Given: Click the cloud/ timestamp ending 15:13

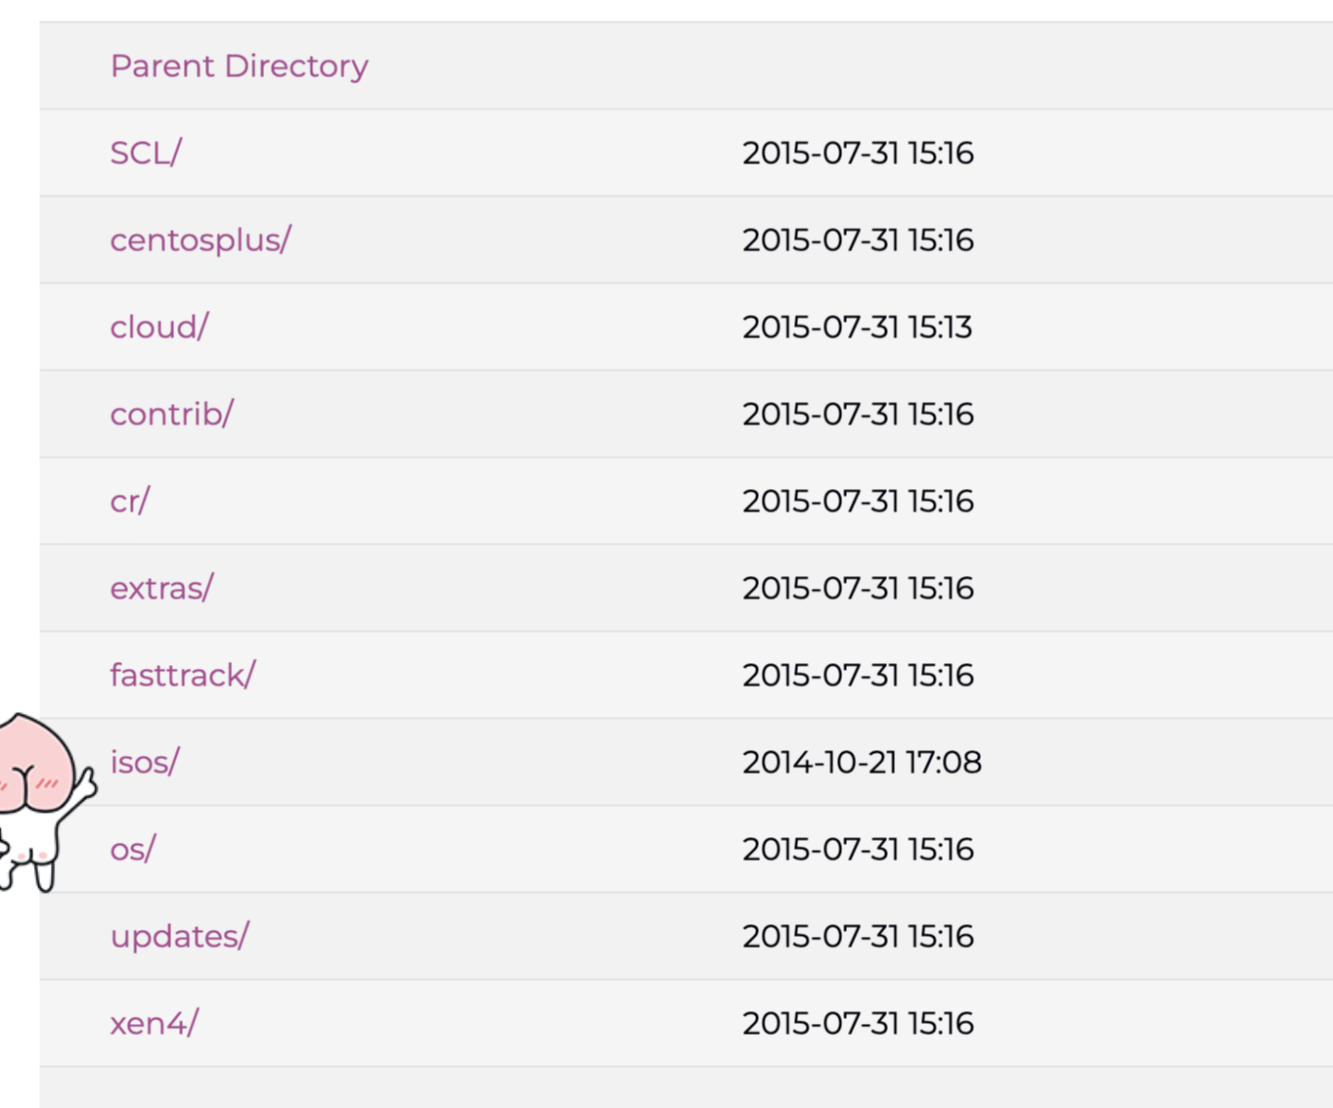Looking at the screenshot, I should (x=858, y=327).
